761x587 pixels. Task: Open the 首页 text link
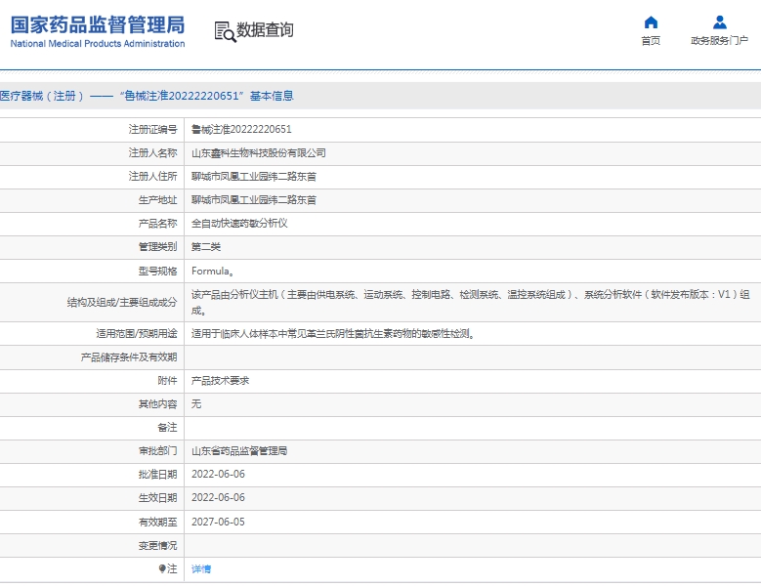(x=651, y=41)
